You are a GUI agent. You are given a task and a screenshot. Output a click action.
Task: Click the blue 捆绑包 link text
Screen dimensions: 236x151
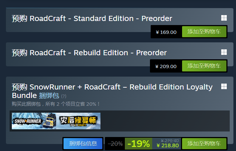click(49, 96)
